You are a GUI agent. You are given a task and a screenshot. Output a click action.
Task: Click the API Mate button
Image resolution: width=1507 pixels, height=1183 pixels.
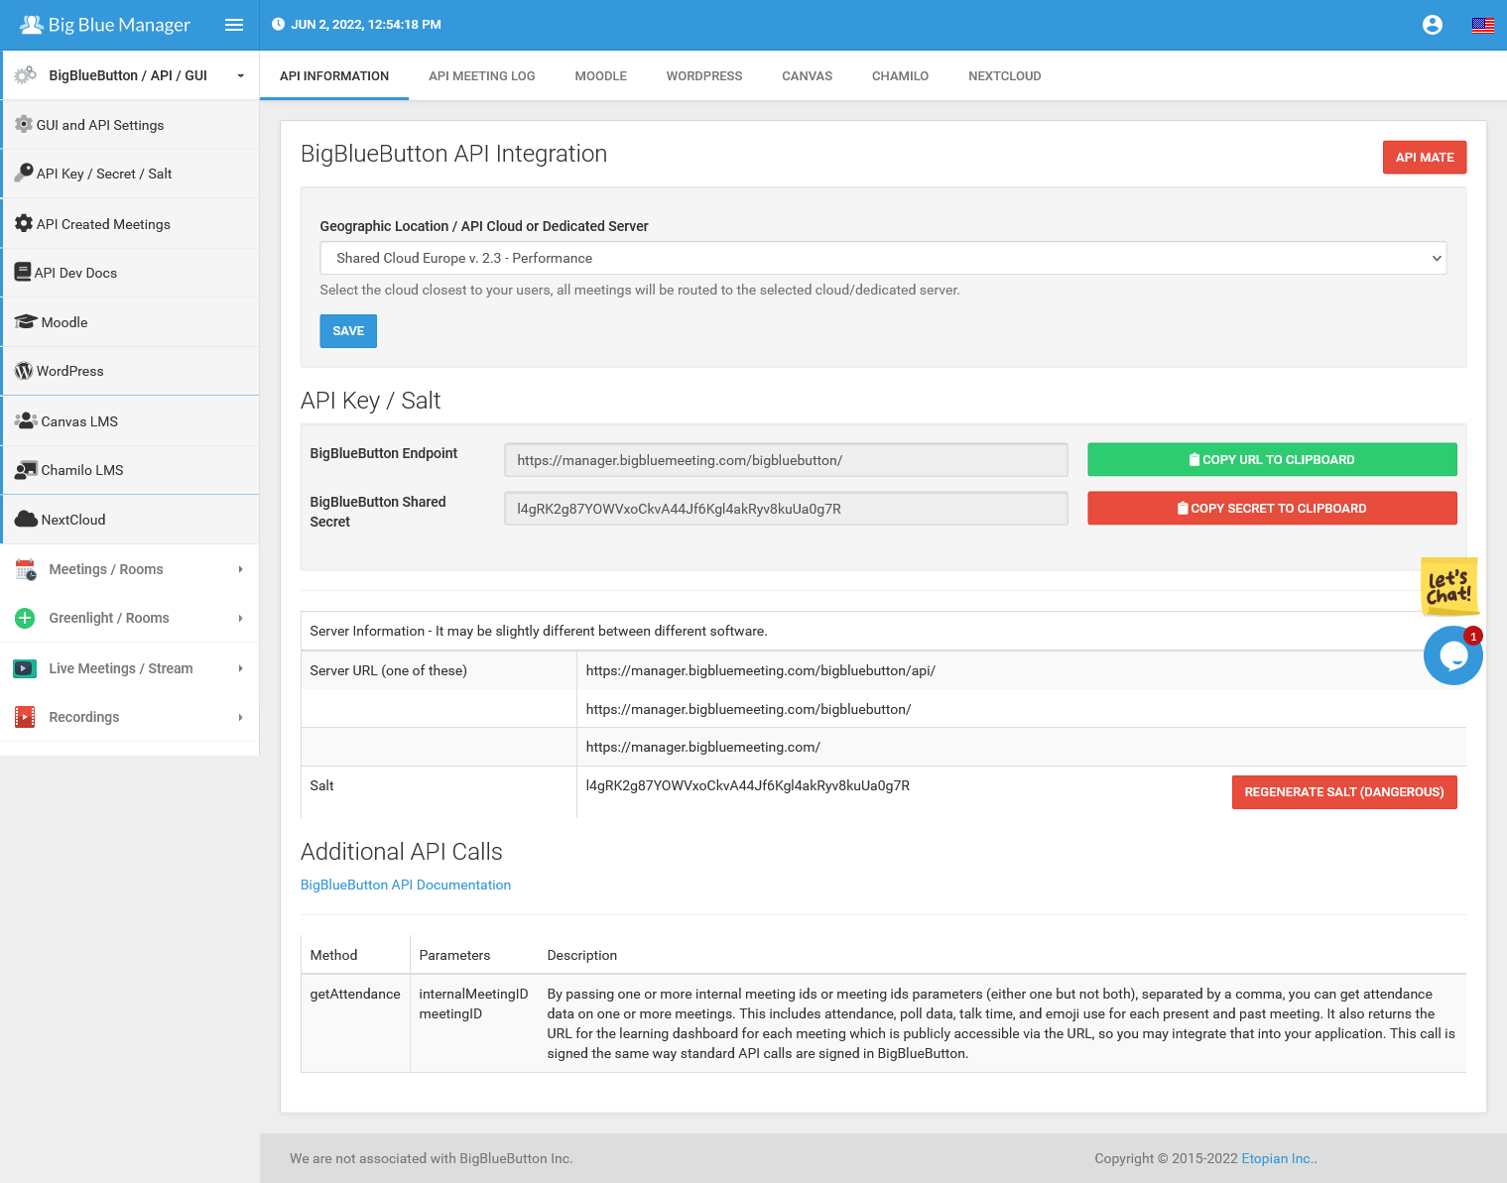click(x=1425, y=157)
